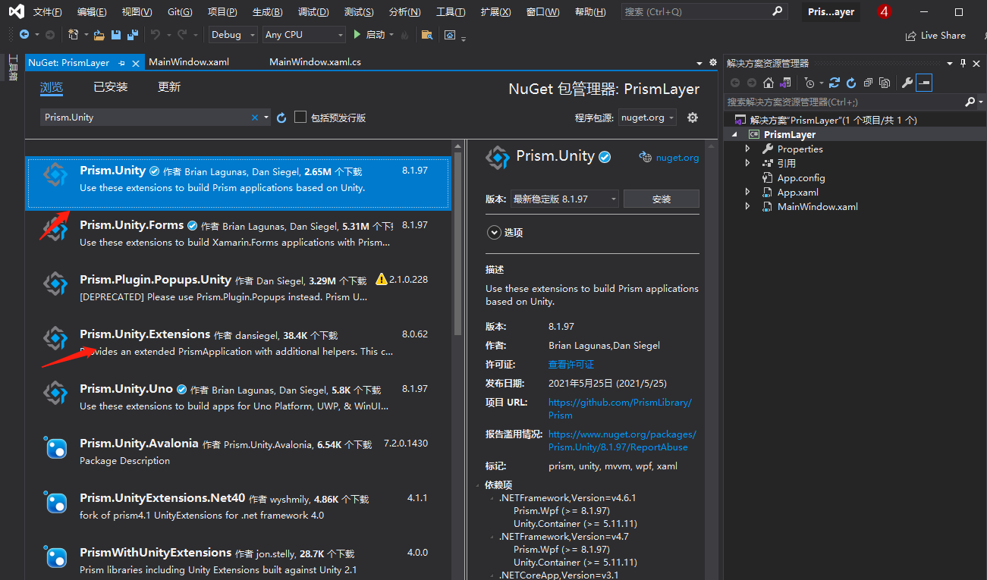
Task: Click the Install button
Action: tap(662, 199)
